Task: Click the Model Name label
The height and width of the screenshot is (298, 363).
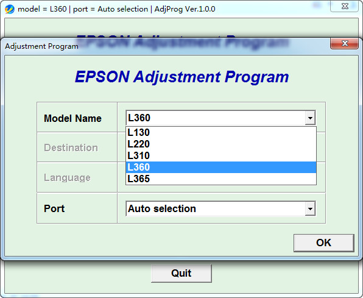Action: coord(72,118)
